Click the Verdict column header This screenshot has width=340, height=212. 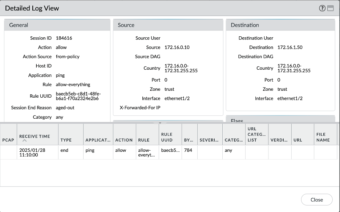coord(279,140)
